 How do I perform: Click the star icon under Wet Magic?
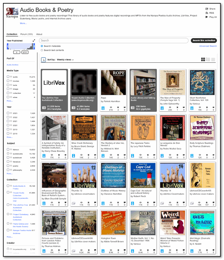tap(207, 250)
